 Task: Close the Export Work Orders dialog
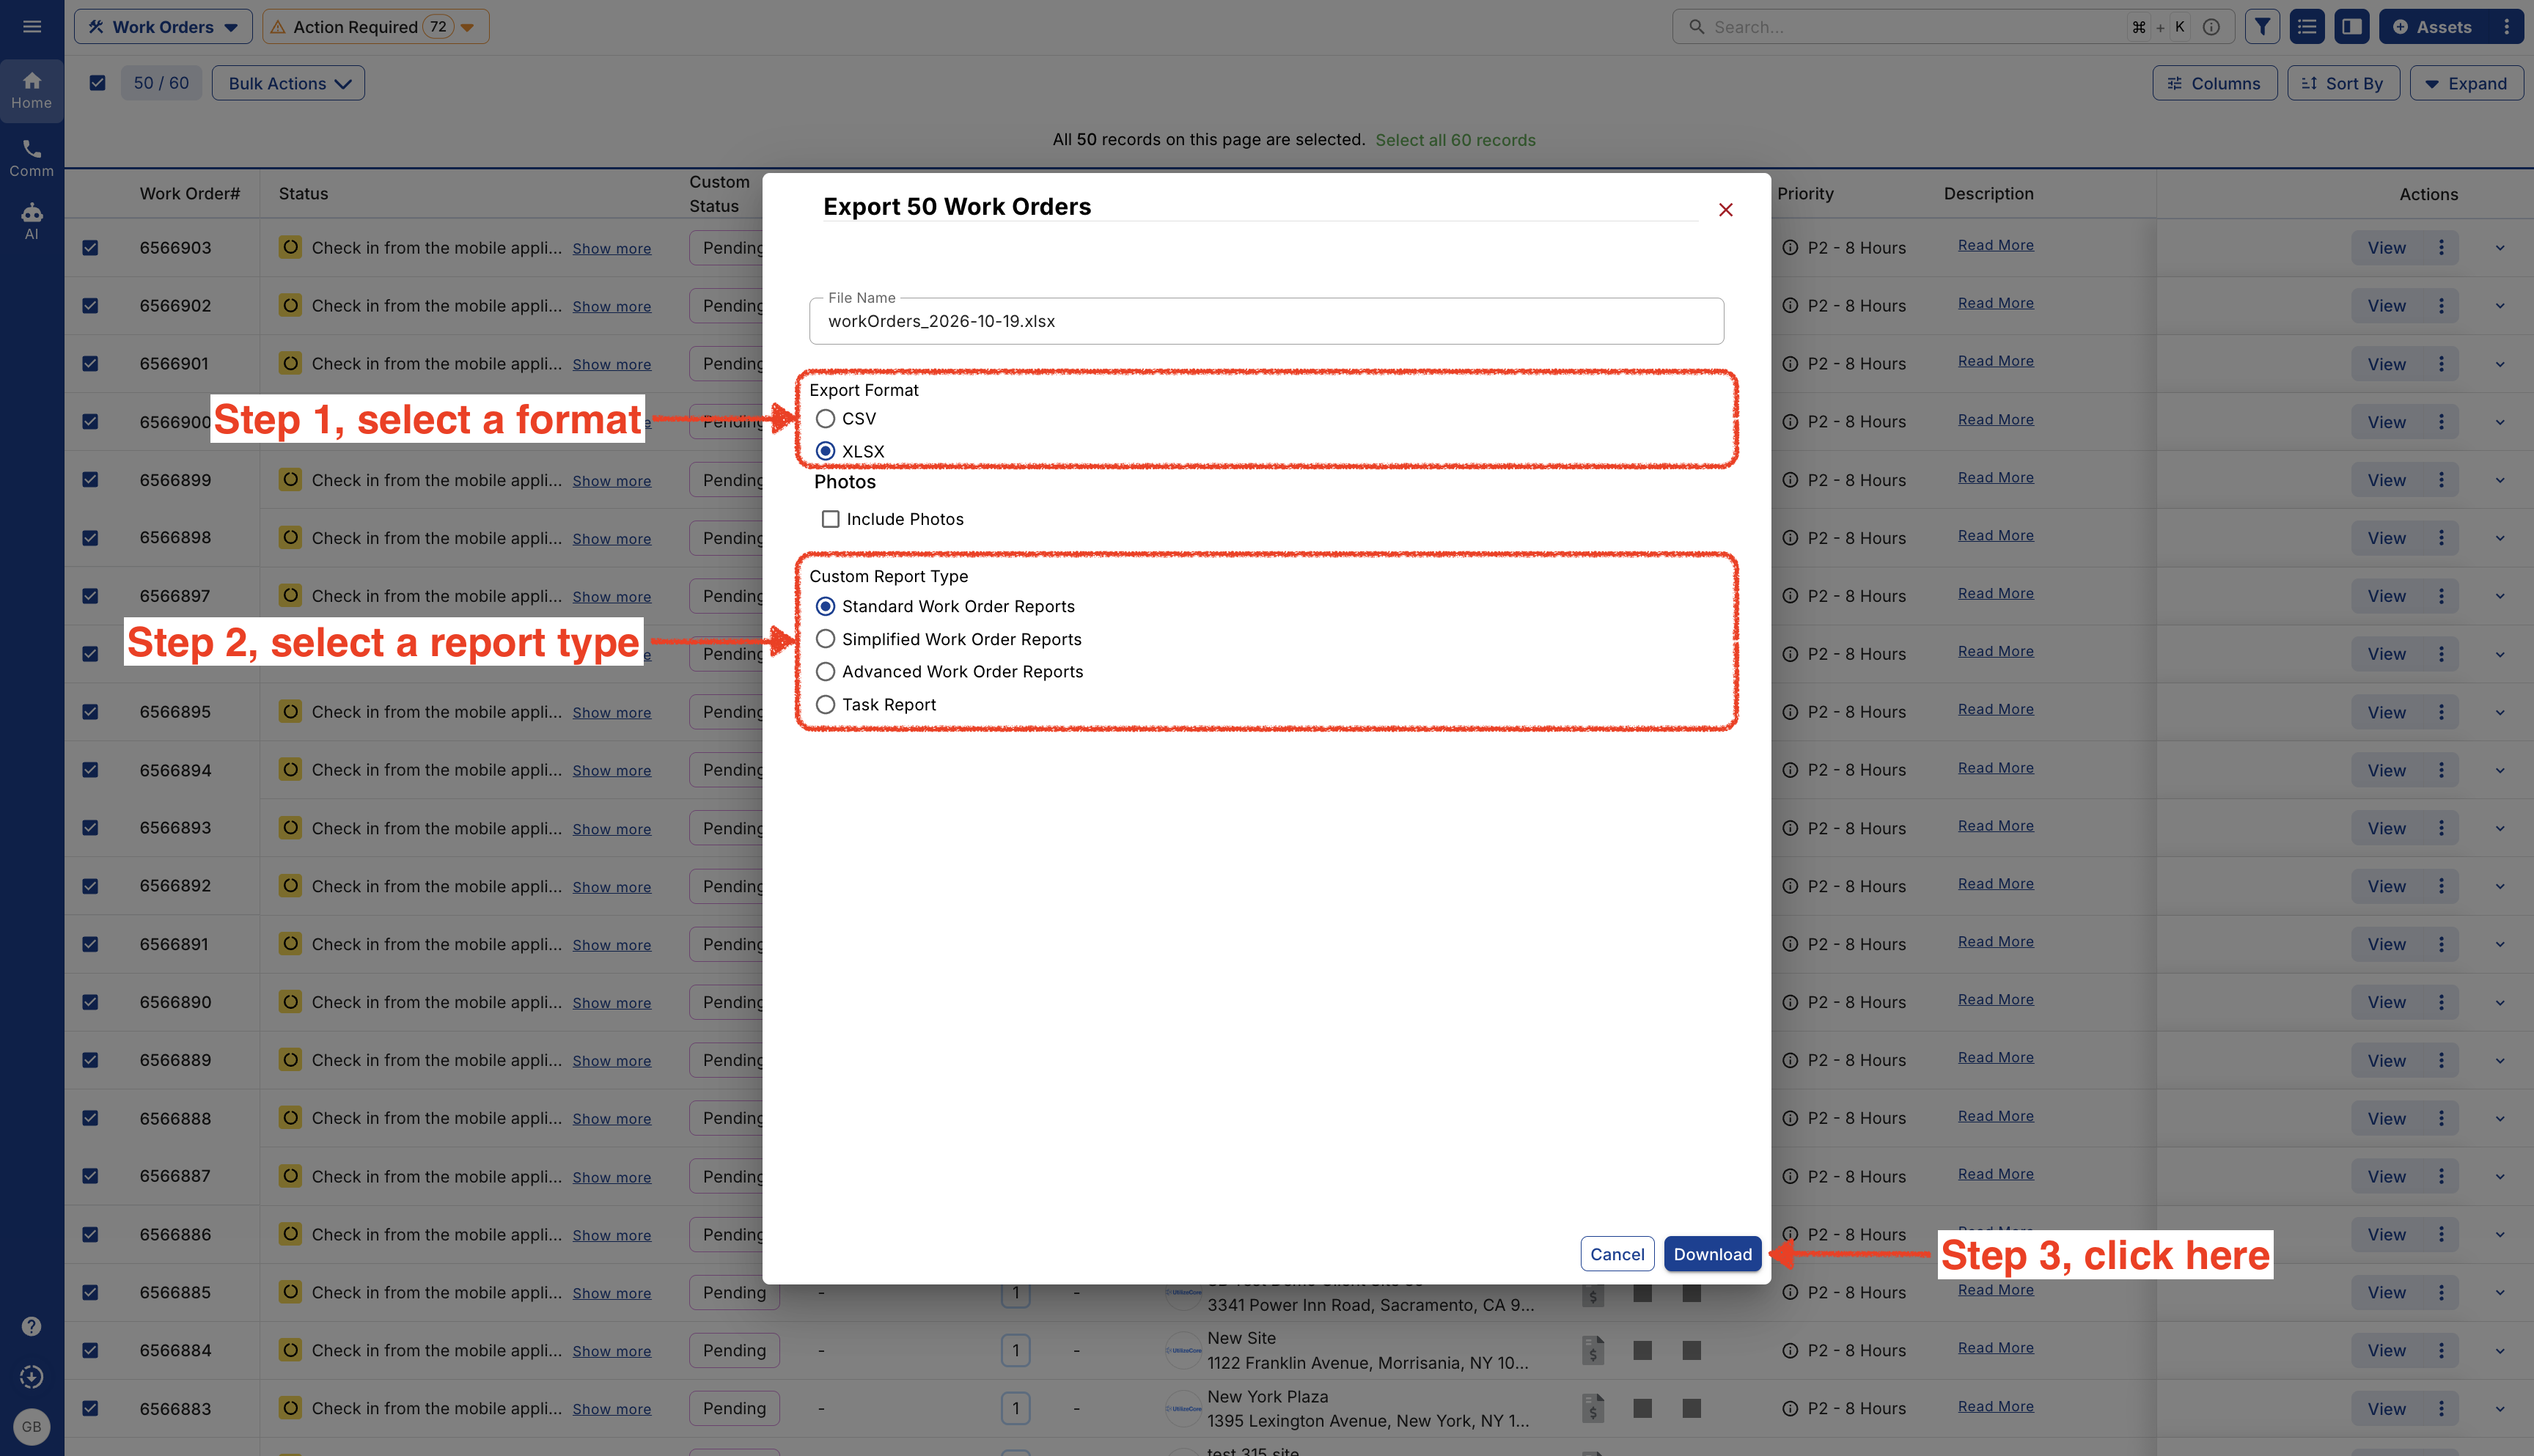pos(1725,210)
